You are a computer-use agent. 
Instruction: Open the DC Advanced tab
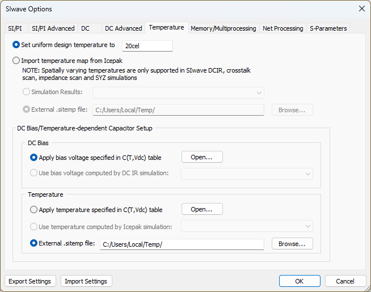coord(123,28)
